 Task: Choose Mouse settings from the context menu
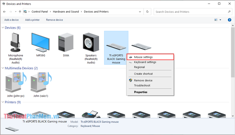tap(150, 57)
